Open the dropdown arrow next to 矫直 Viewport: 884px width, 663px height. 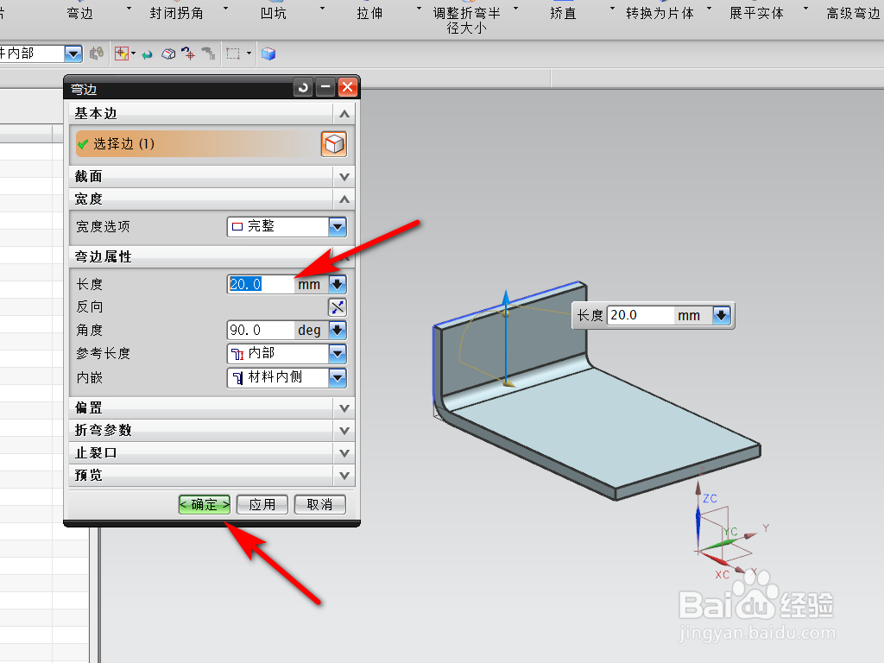612,9
